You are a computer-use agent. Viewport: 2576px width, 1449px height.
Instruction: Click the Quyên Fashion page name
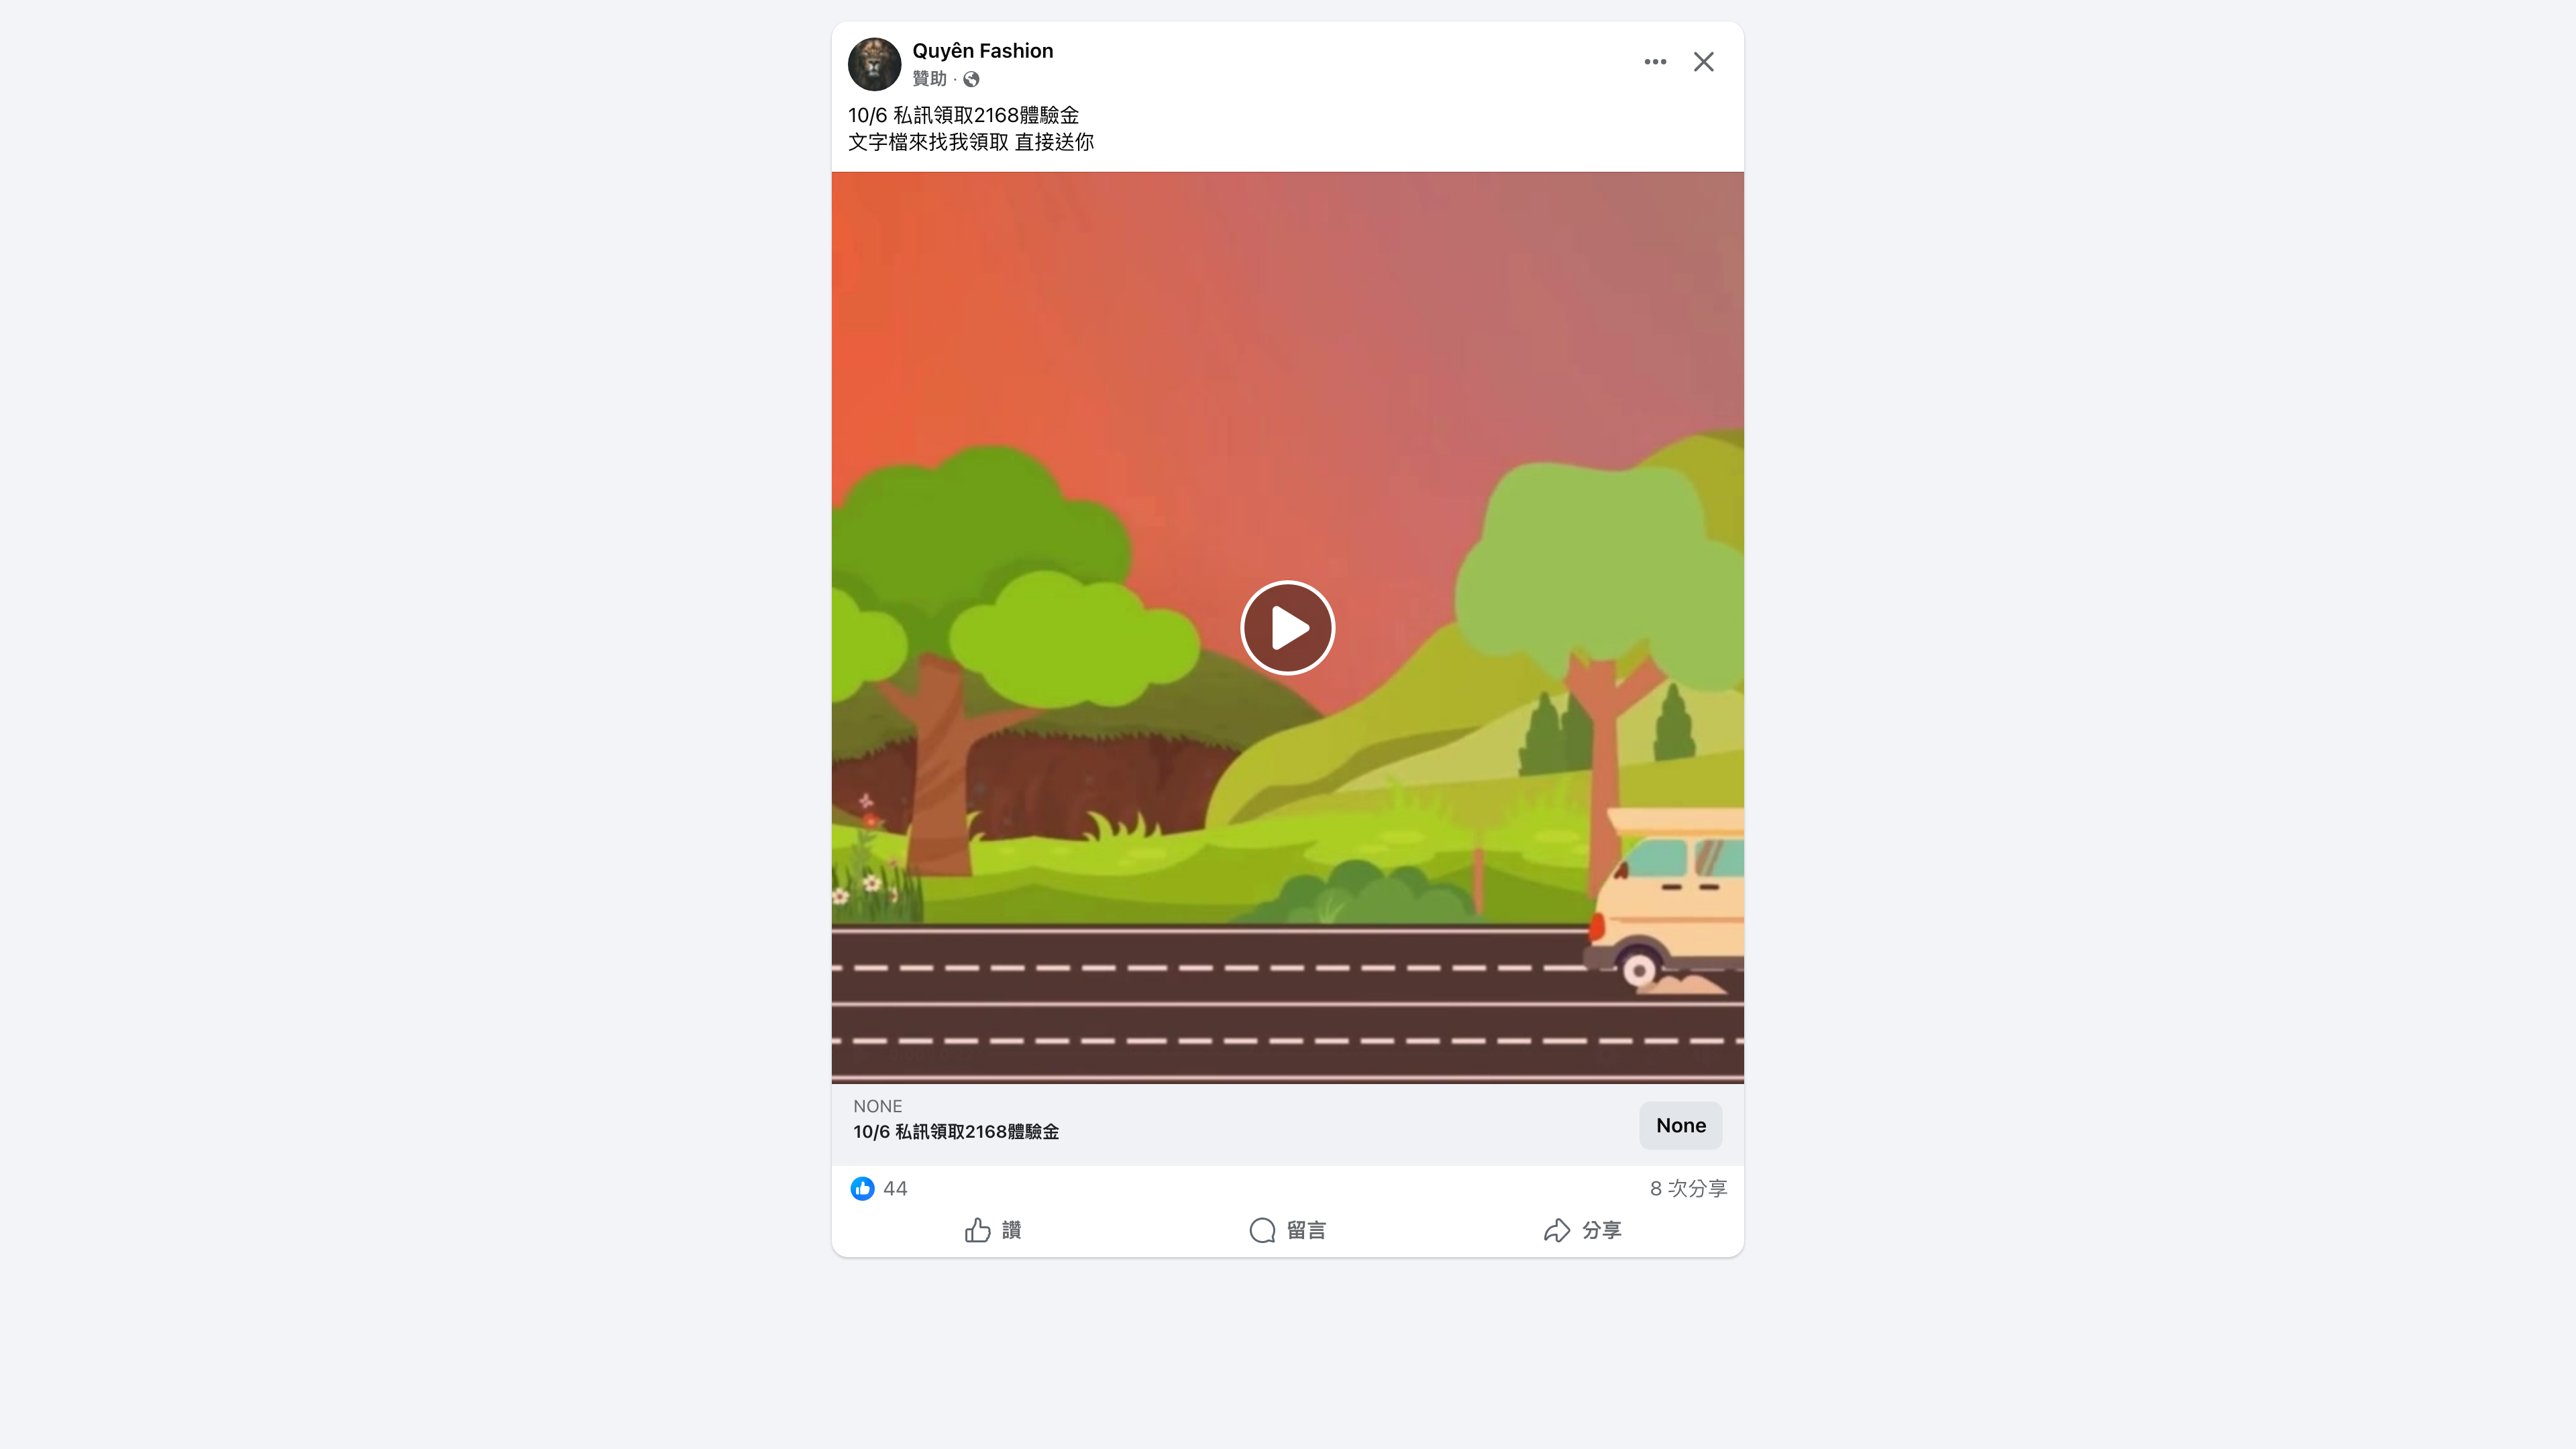(982, 51)
